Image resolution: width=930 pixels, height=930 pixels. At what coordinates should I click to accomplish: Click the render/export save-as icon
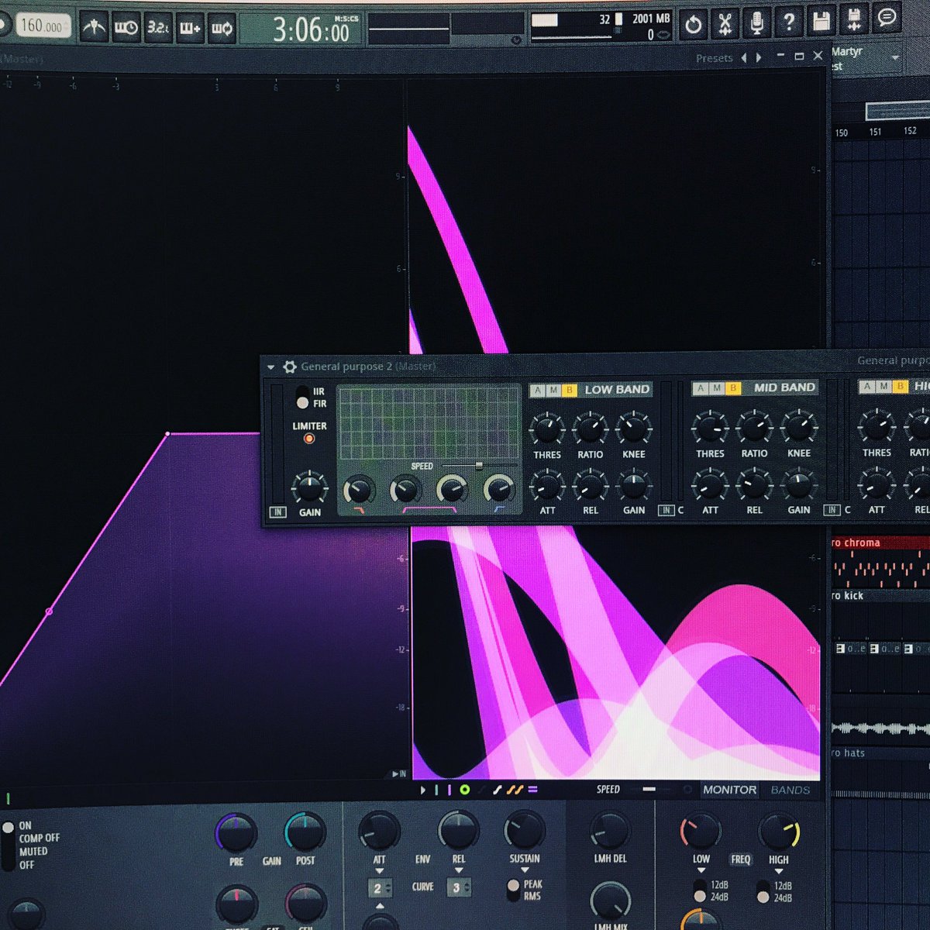point(854,19)
